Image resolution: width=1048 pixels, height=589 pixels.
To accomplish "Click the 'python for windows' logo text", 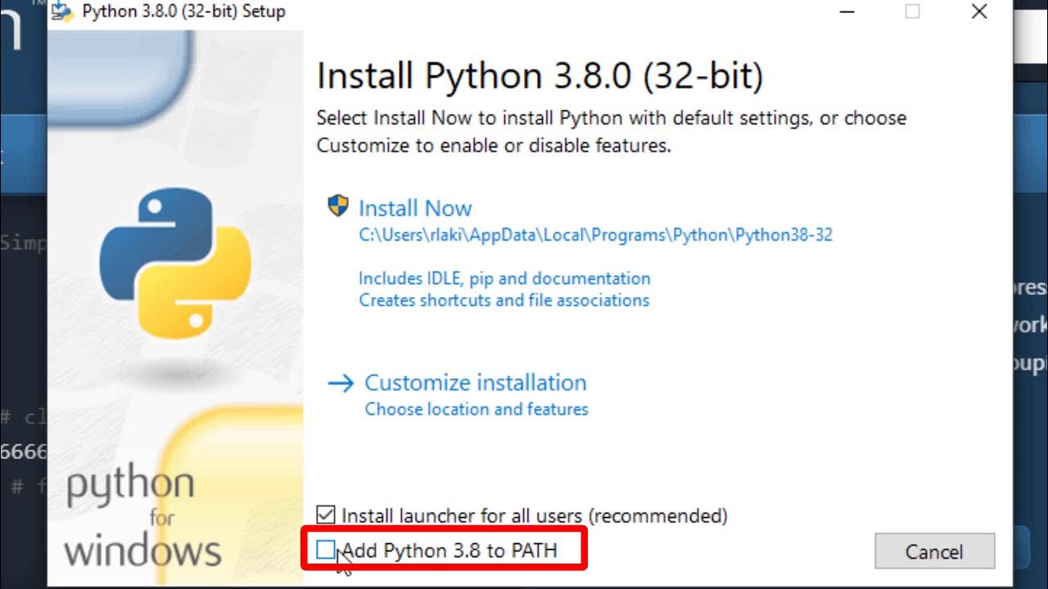I will 143,517.
